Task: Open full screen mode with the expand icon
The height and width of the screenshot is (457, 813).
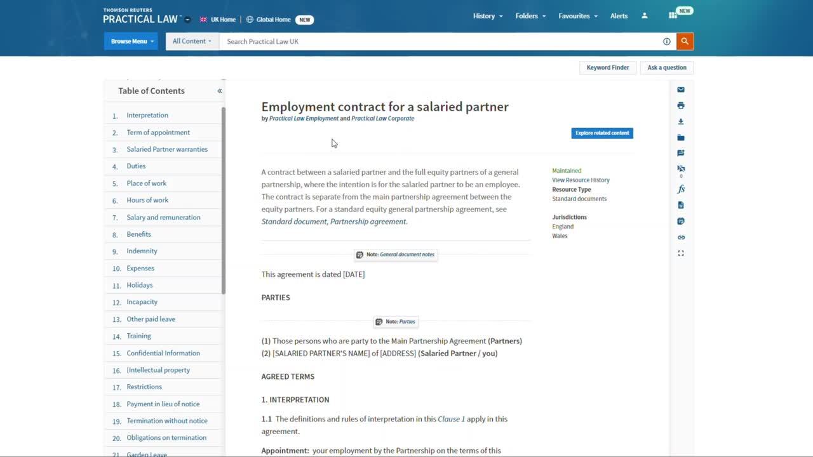Action: 680,253
